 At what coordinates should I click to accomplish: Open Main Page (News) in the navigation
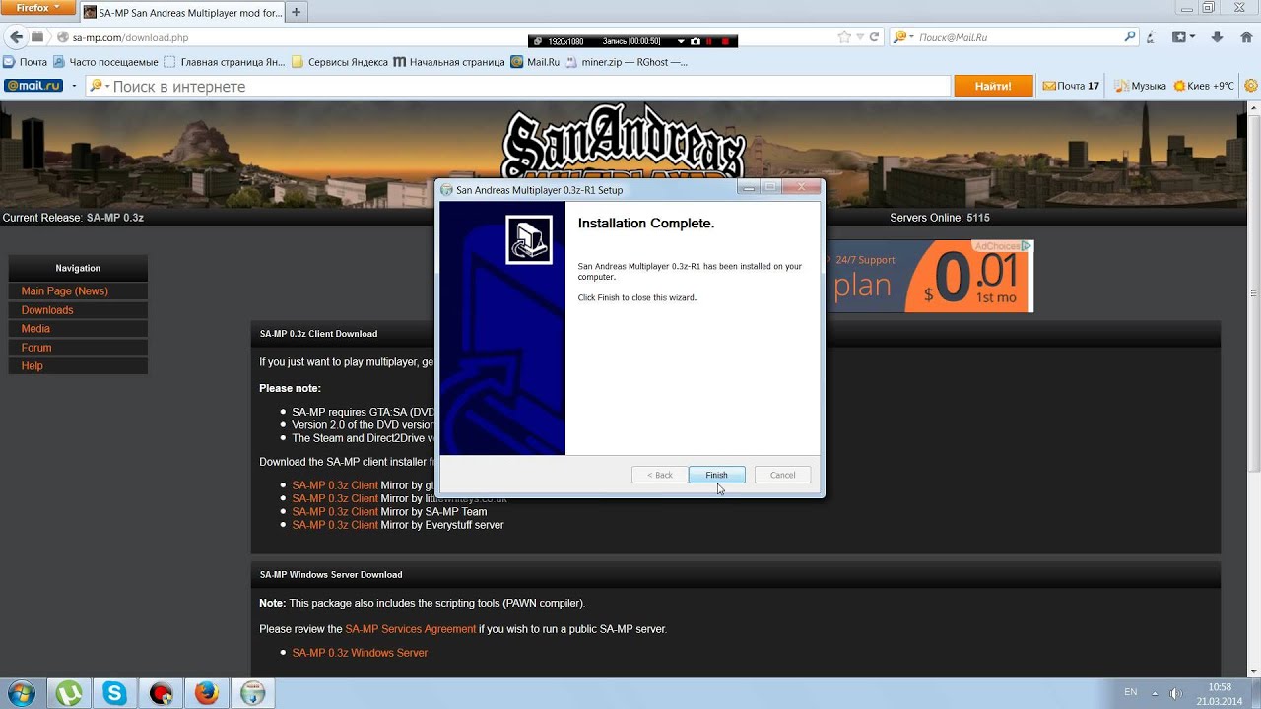(x=65, y=291)
